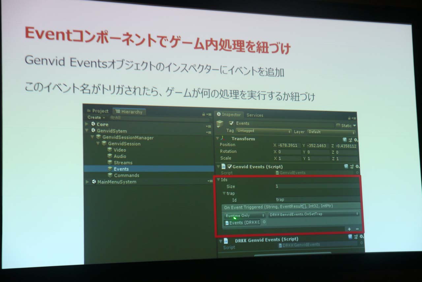The image size is (422, 282).
Task: Collapse the trap element foldout
Action: pos(224,193)
